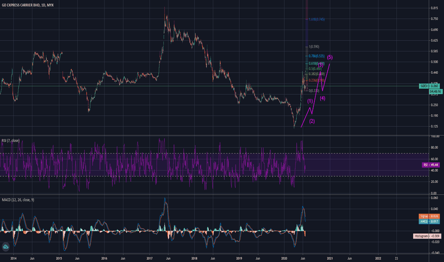Image resolution: width=444 pixels, height=262 pixels.
Task: Click the 0.500 price axis label
Action: click(x=434, y=62)
